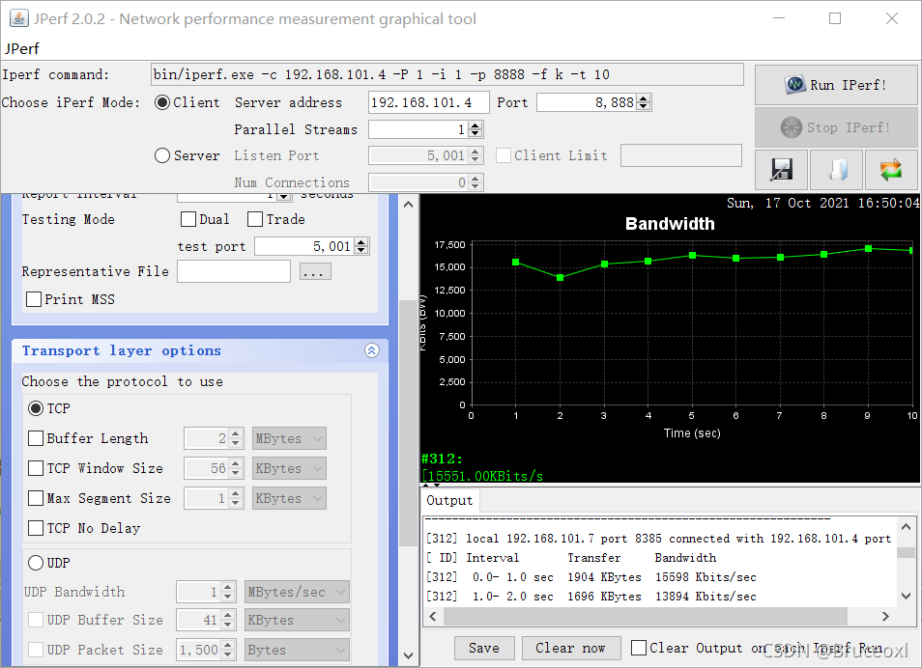Click the Transport layer options header
Screen dimensions: 922x668
coord(200,350)
